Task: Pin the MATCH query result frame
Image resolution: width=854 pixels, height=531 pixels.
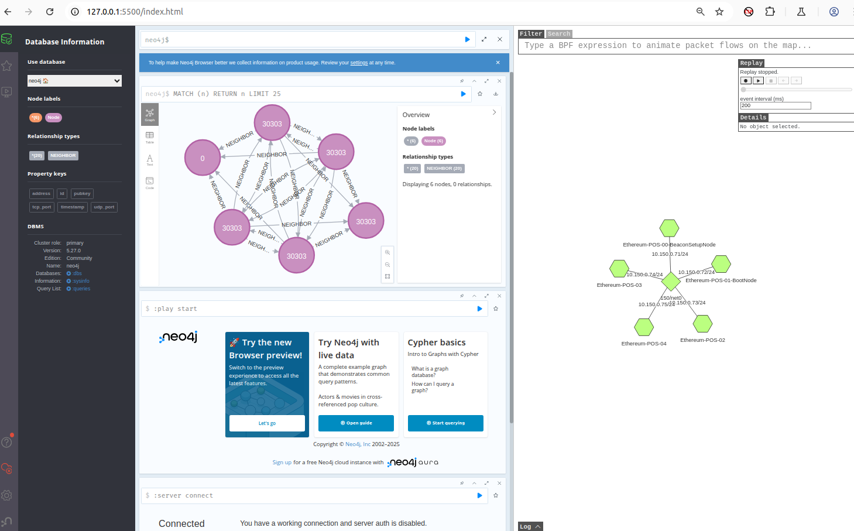Action: pyautogui.click(x=462, y=81)
